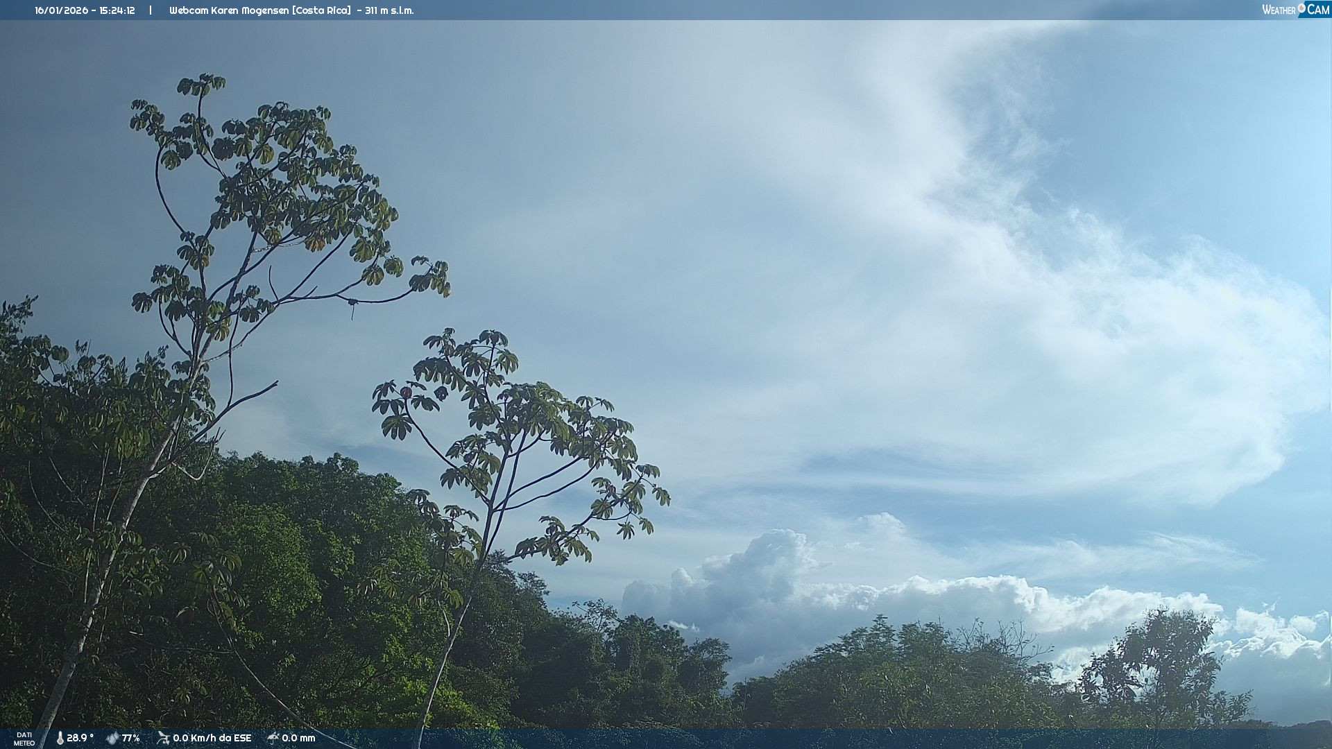Click the 16/01/2026 date timestamp
The width and height of the screenshot is (1332, 749).
coord(60,10)
